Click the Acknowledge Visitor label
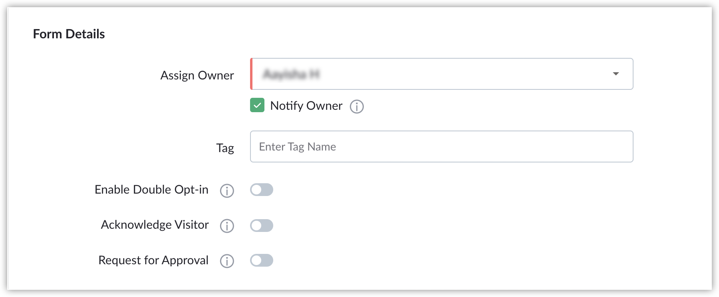This screenshot has width=719, height=297. click(155, 225)
